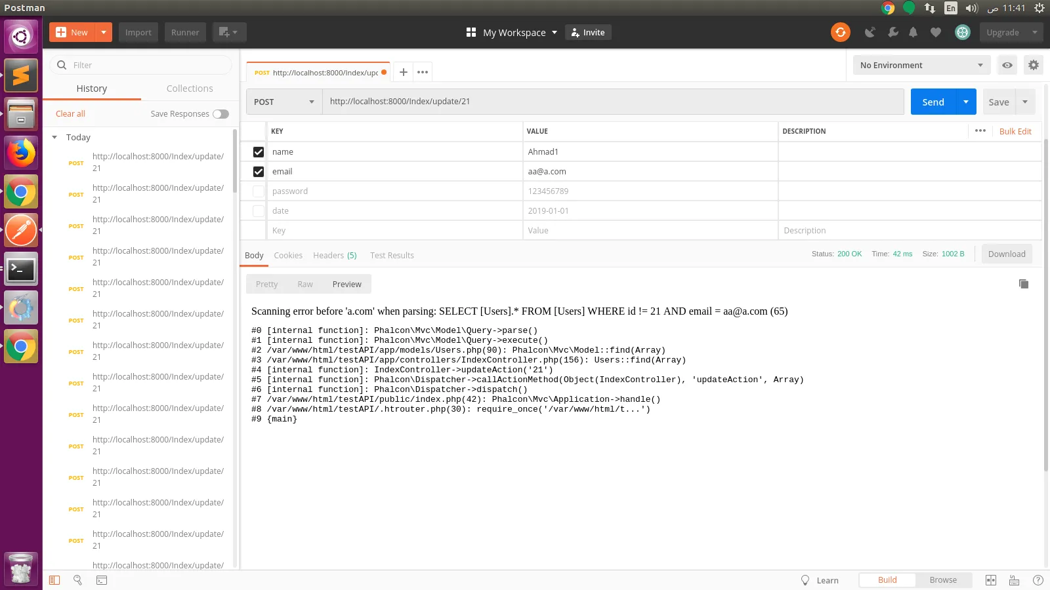Open the Send button dropdown arrow
This screenshot has width=1050, height=590.
(966, 102)
